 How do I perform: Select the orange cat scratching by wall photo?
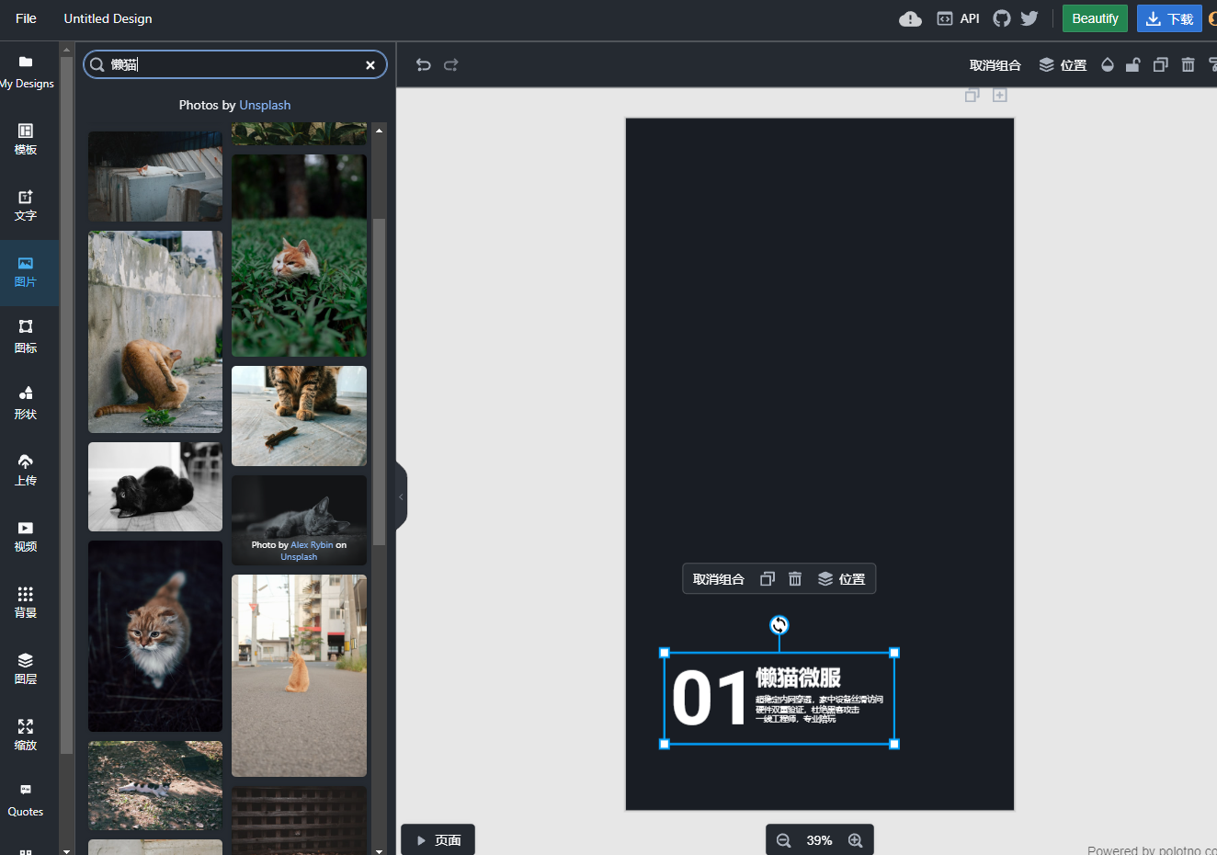[155, 332]
